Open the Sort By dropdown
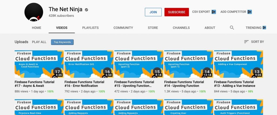 point(254,42)
